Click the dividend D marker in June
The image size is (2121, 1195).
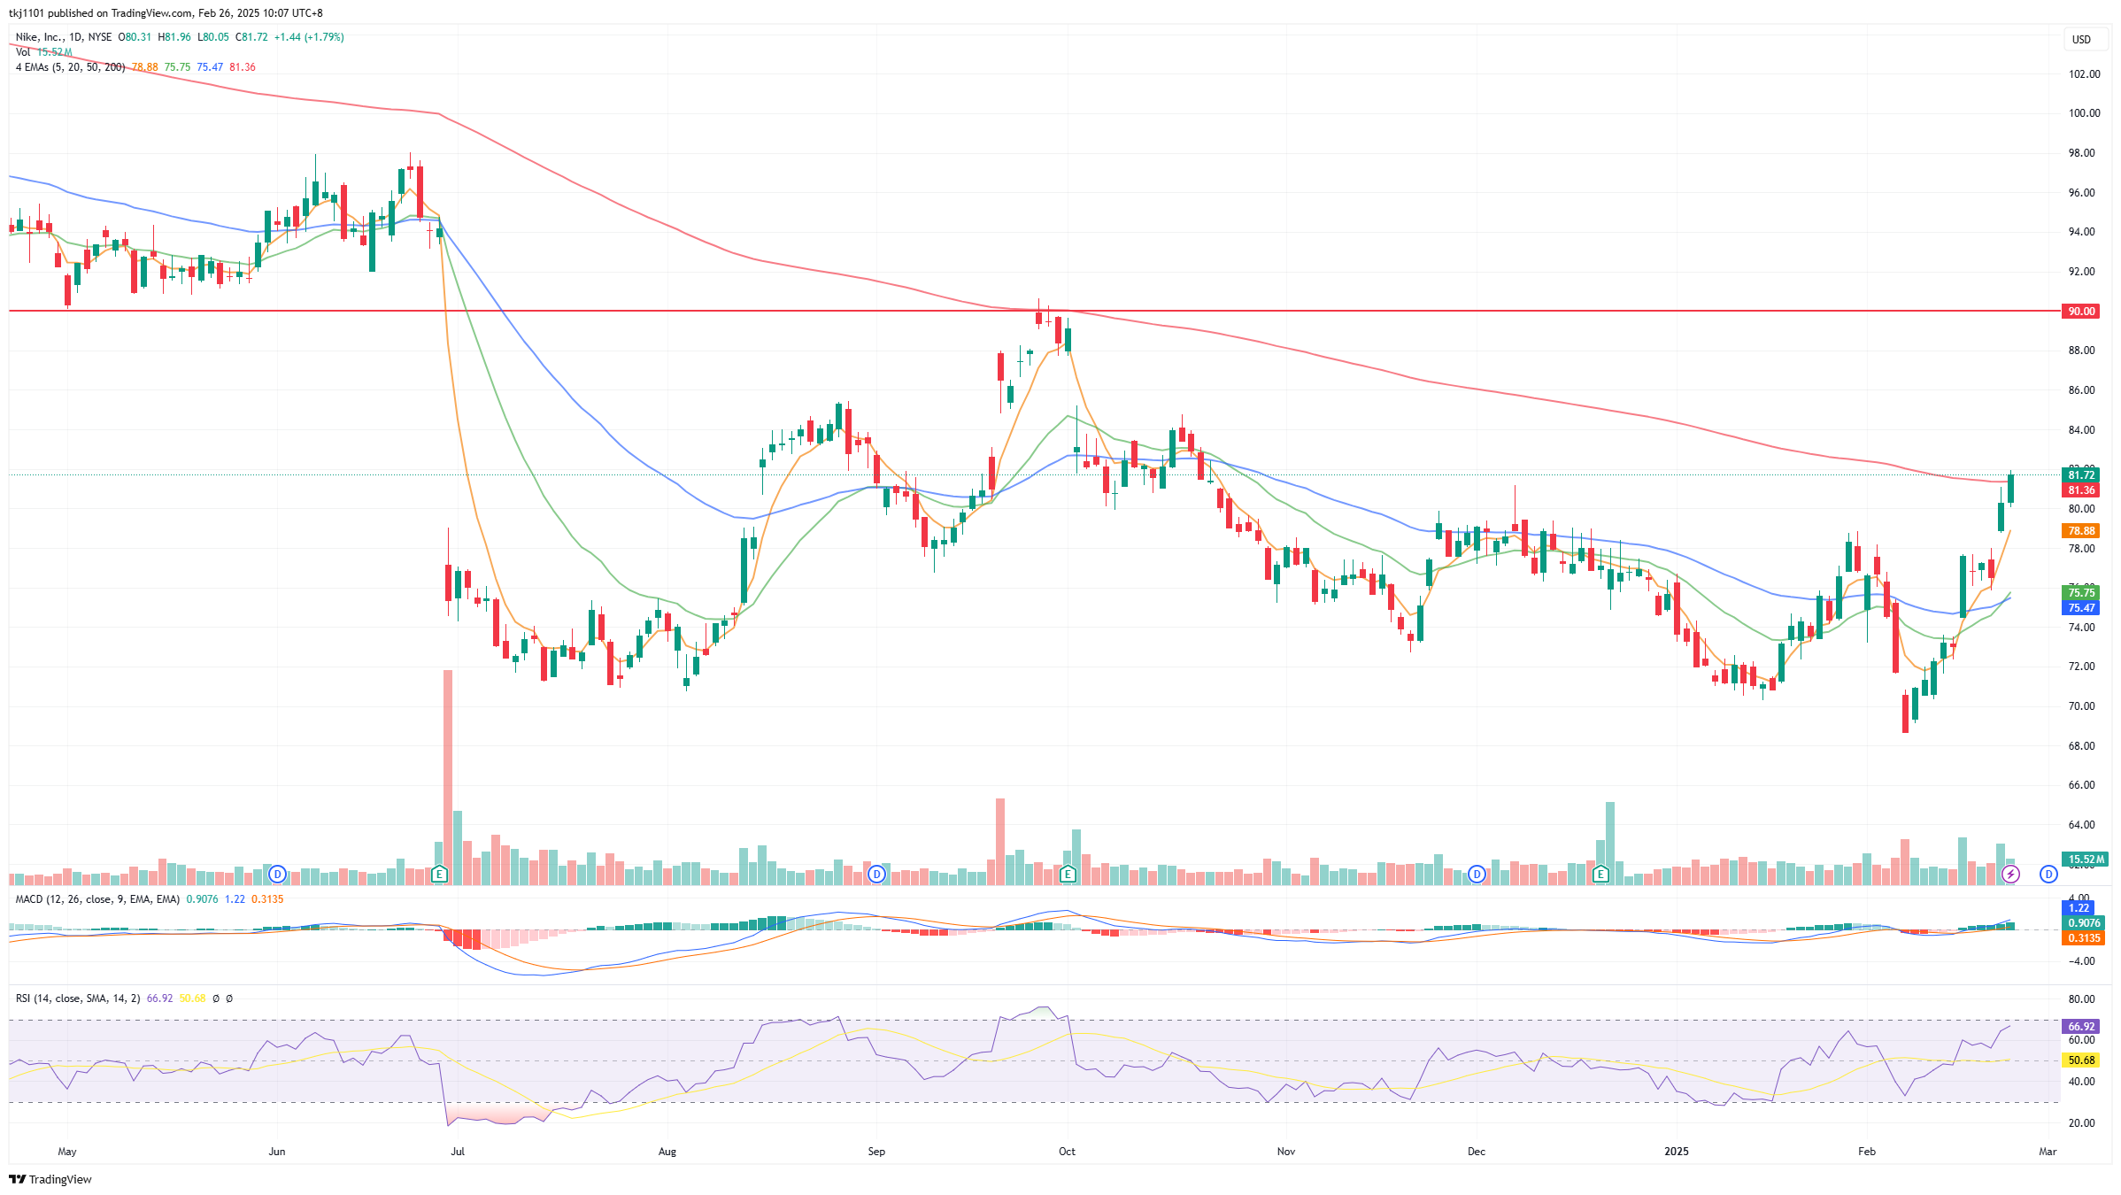coord(277,875)
